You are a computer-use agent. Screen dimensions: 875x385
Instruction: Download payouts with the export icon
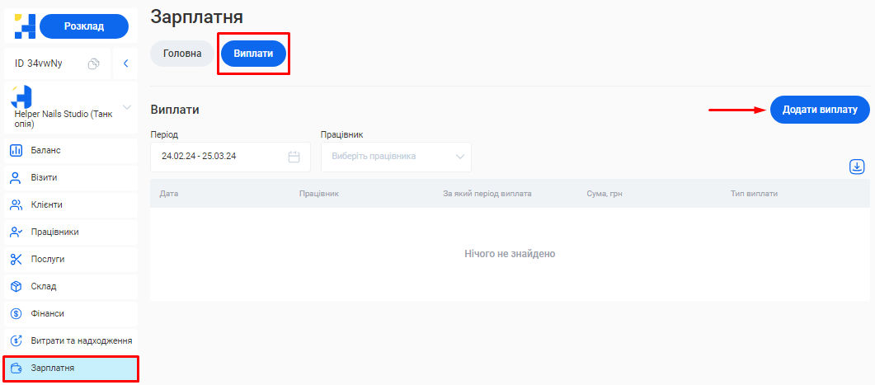coord(857,167)
